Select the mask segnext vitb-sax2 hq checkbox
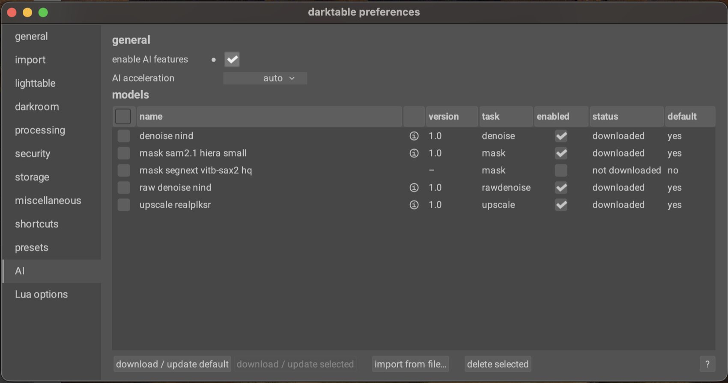Viewport: 728px width, 383px height. pyautogui.click(x=124, y=170)
